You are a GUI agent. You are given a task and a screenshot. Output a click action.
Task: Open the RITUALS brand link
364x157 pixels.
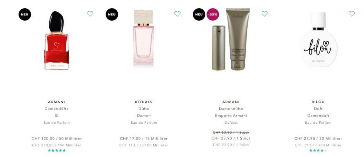click(x=144, y=102)
